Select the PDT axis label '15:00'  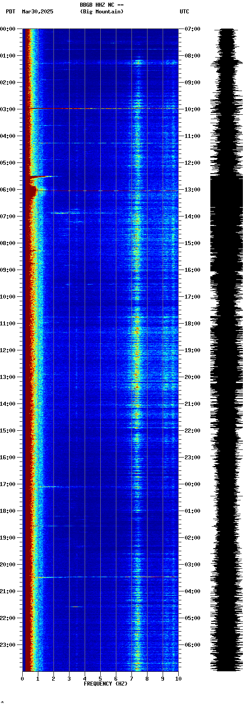point(8,431)
